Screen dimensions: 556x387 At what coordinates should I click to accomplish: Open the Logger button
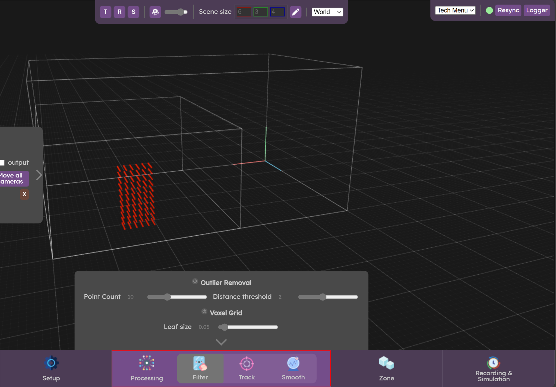point(536,10)
